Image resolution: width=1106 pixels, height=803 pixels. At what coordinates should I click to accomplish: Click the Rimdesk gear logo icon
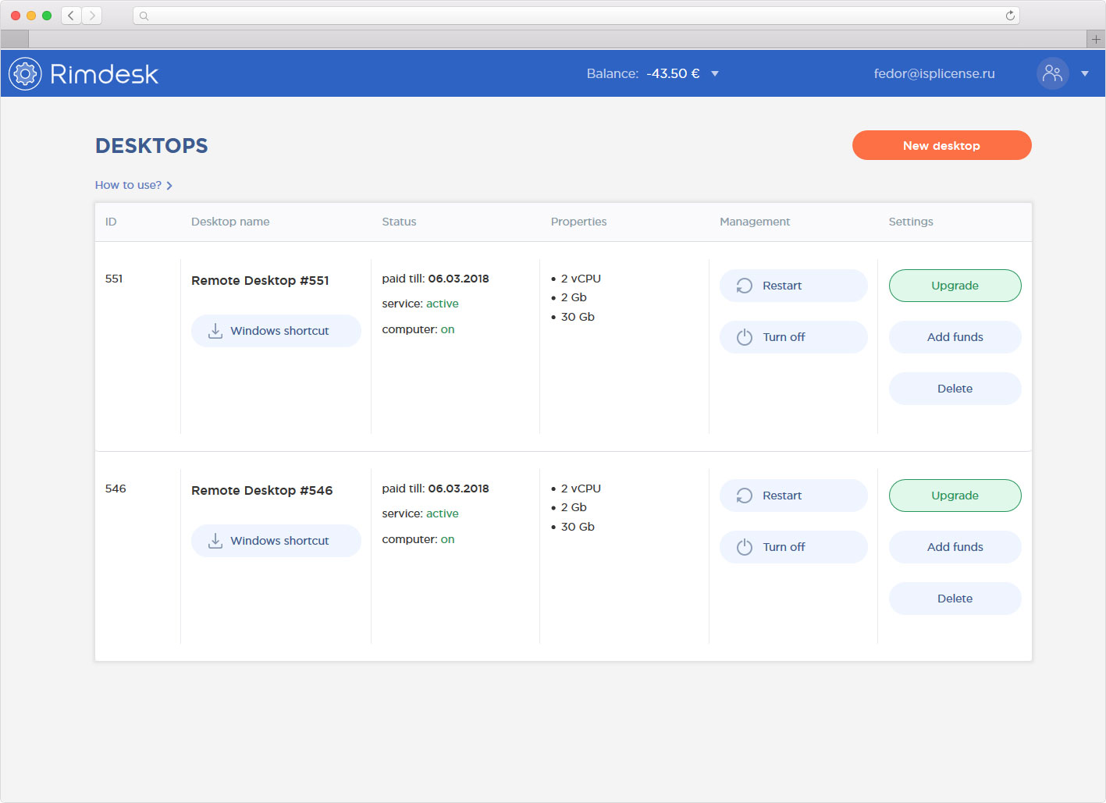(25, 74)
